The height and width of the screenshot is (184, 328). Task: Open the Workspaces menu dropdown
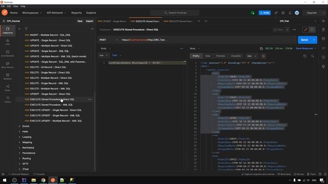tap(32, 13)
